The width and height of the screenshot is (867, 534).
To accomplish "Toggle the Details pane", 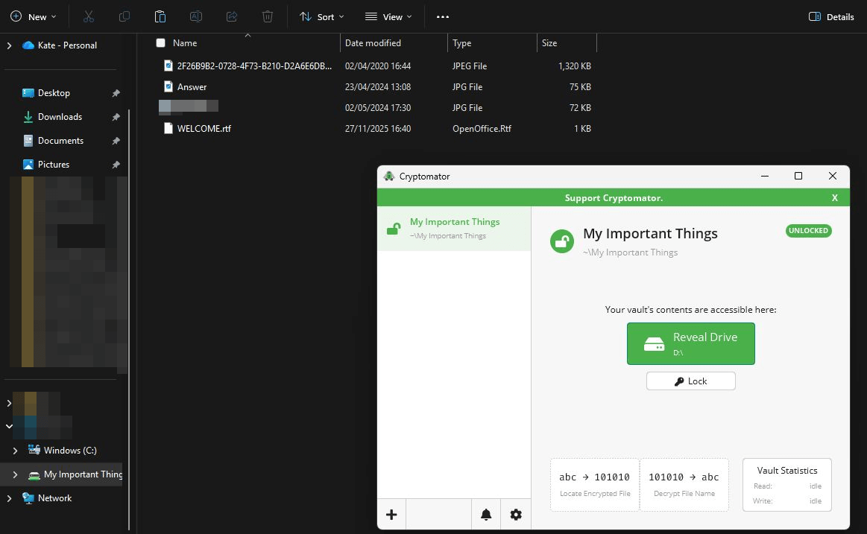I will (x=830, y=16).
